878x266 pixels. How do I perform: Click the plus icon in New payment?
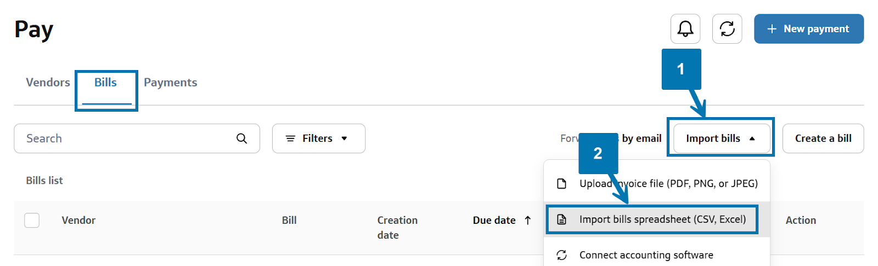pos(772,29)
